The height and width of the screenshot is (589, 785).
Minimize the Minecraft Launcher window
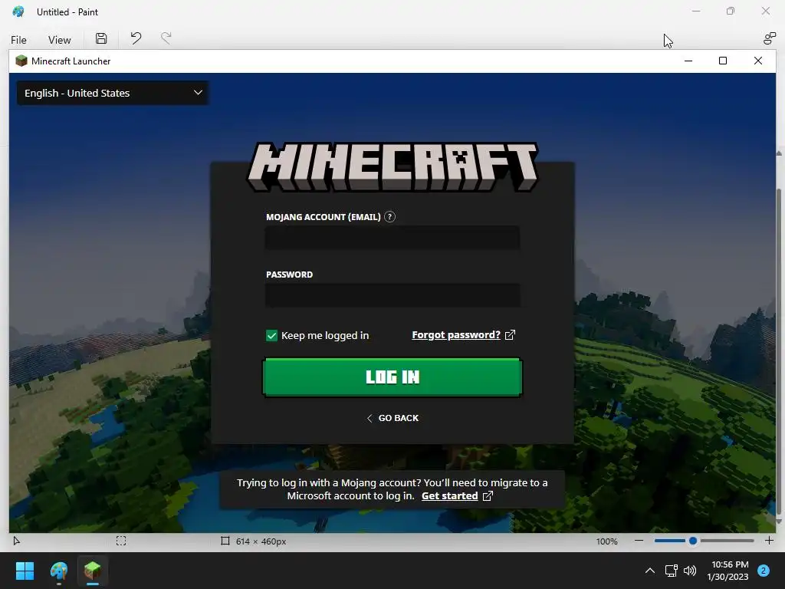click(688, 61)
